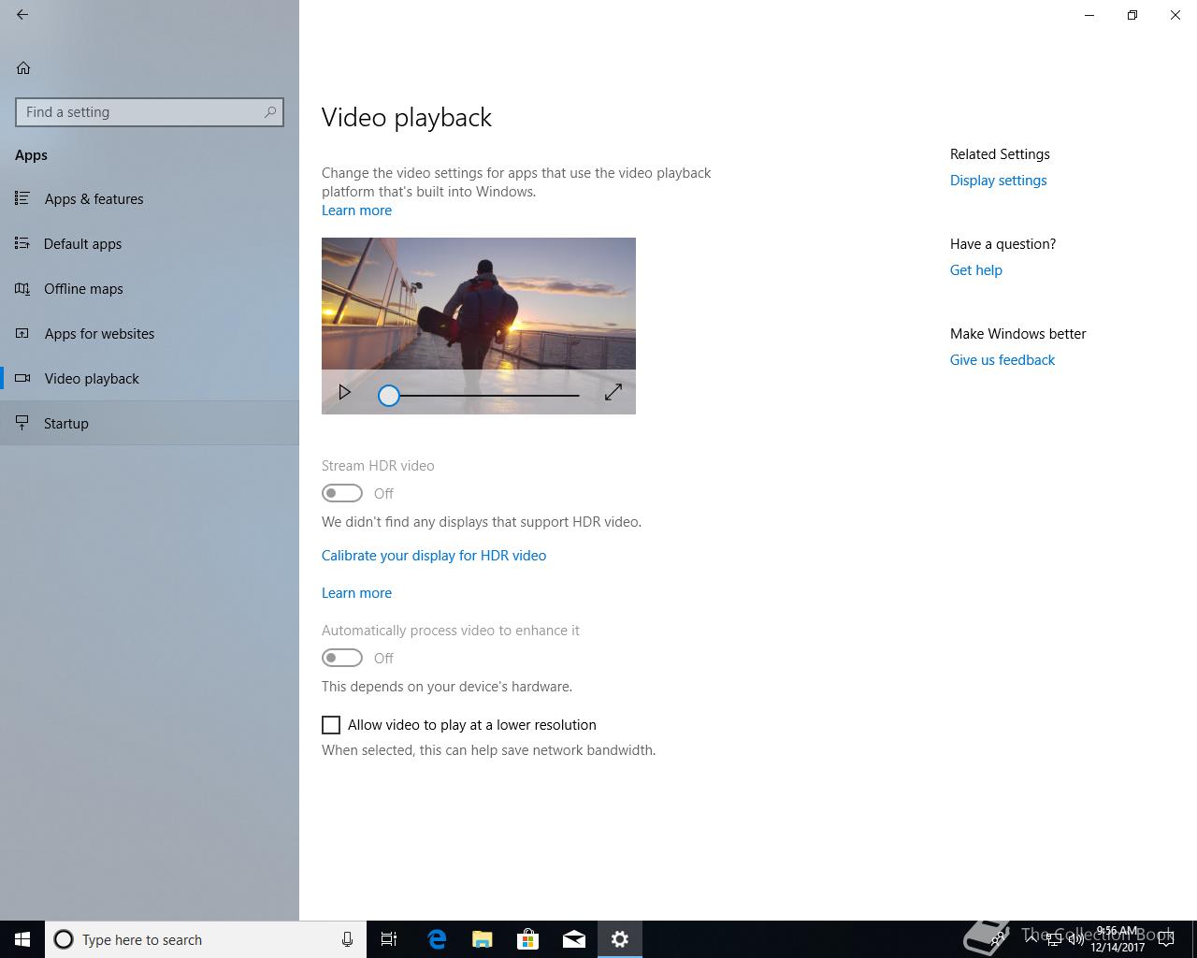Click the video preview seek slider handle
Viewport: 1197px width, 958px height.
389,396
